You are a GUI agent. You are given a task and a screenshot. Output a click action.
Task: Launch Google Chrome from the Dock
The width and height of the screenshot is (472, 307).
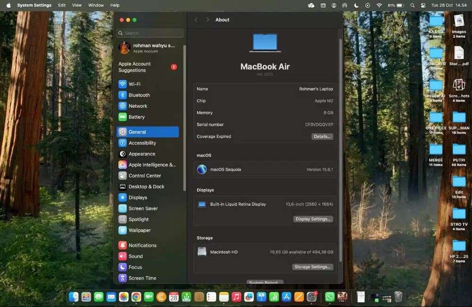coord(136,298)
